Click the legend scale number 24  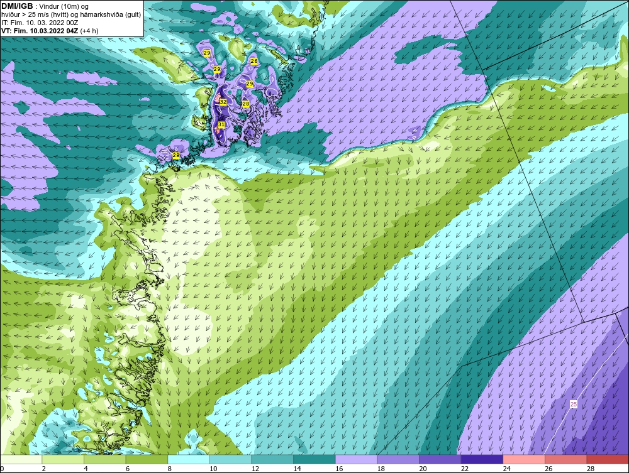(506, 469)
